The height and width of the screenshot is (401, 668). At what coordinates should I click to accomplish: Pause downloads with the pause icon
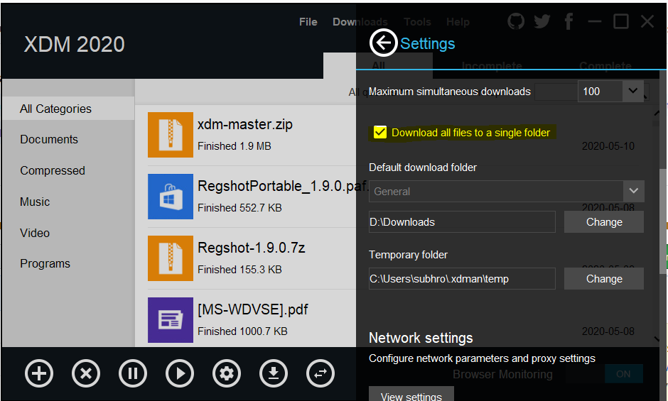133,373
